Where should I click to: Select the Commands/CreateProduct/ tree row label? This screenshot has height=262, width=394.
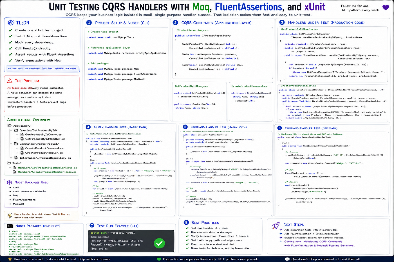point(39,144)
